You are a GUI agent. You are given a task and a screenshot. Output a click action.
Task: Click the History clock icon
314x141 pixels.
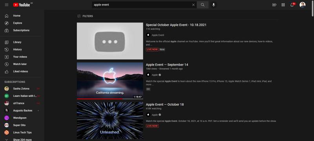point(7,50)
